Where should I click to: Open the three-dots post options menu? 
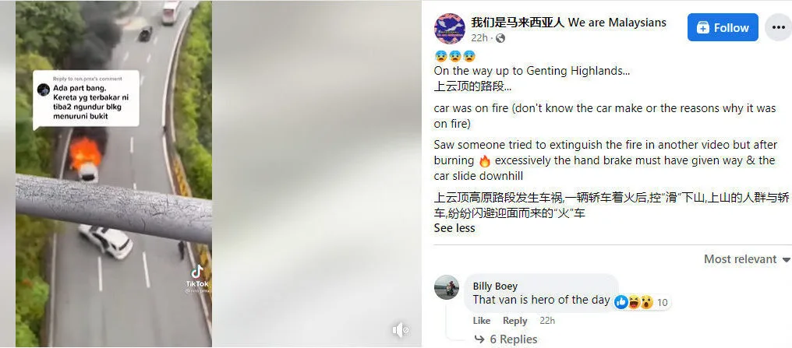click(779, 27)
